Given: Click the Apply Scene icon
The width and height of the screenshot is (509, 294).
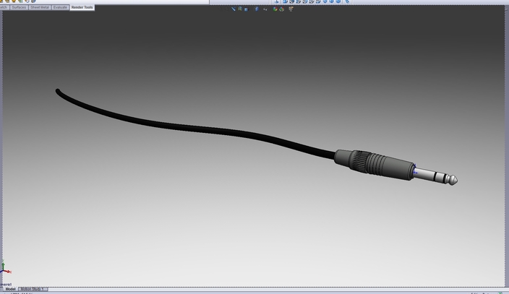Looking at the screenshot, I should (281, 9).
